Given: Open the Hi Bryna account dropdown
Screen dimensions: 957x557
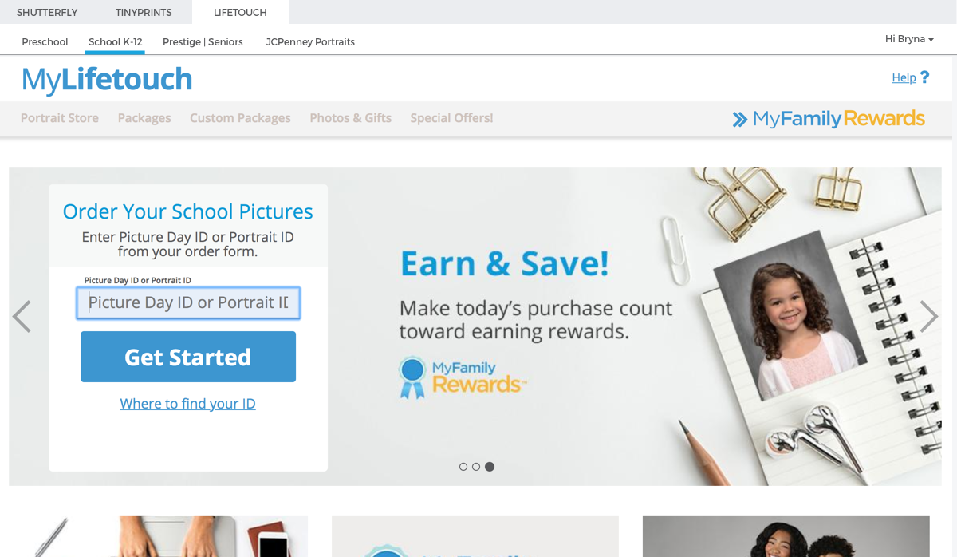Looking at the screenshot, I should point(909,39).
